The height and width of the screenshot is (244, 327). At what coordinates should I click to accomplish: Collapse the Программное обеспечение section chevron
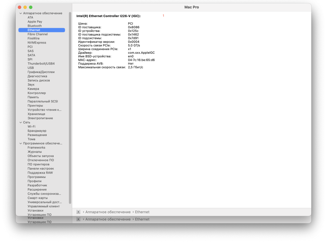(21, 143)
